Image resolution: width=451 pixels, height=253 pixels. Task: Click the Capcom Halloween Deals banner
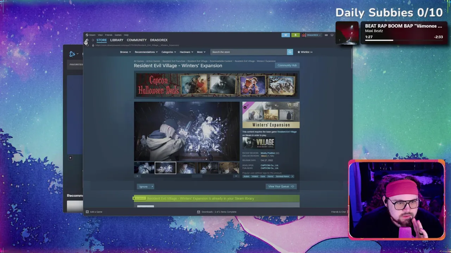coord(217,85)
